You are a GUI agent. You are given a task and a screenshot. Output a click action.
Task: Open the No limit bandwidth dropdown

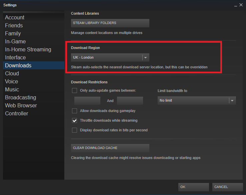pos(197,100)
